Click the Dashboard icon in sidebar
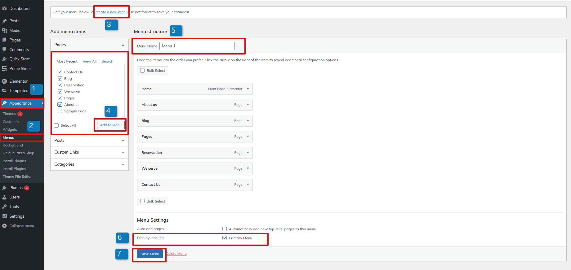This screenshot has width=571, height=270. tap(4, 9)
